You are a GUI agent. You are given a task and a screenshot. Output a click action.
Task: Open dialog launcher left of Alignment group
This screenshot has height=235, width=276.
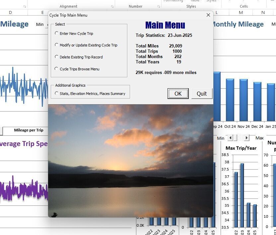click(25, 6)
